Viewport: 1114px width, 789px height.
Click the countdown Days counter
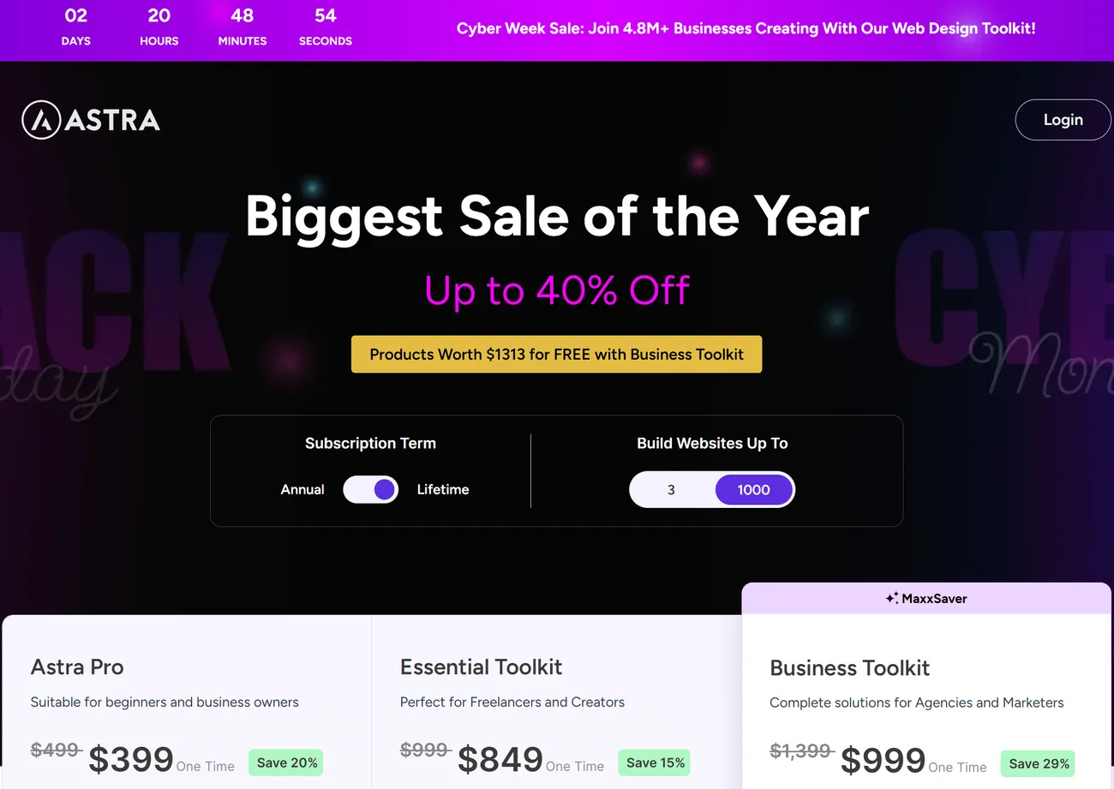(76, 27)
